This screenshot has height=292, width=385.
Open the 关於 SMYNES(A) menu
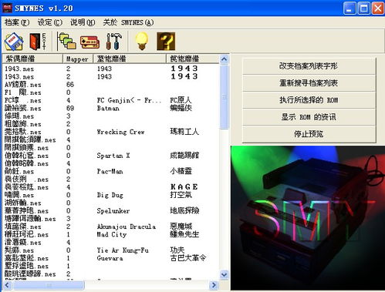point(128,22)
